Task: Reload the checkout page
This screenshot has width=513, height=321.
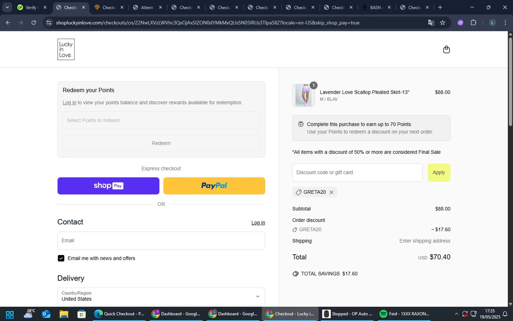Action: tap(34, 23)
